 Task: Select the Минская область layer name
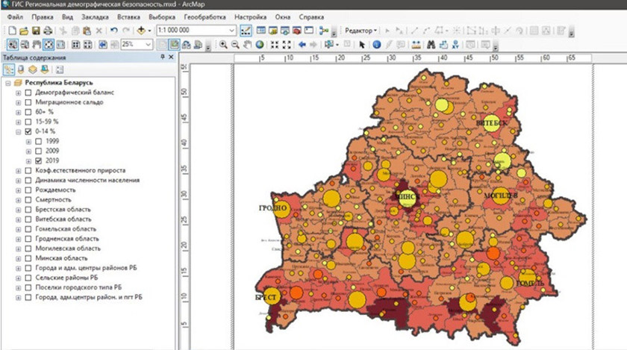60,257
